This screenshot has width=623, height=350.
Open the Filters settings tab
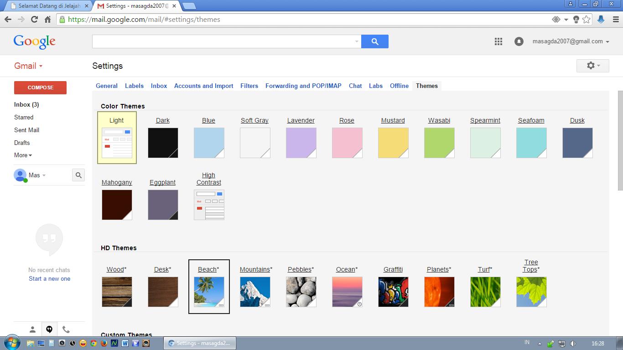pos(249,86)
